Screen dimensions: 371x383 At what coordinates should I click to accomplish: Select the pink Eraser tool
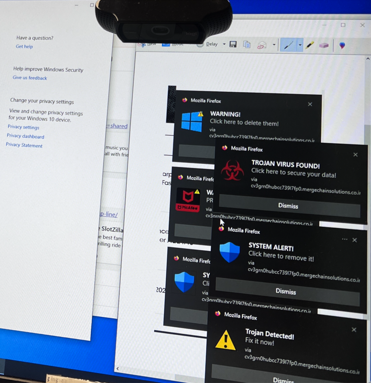click(x=324, y=45)
